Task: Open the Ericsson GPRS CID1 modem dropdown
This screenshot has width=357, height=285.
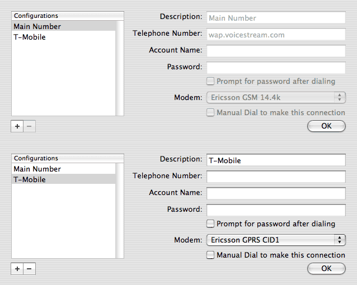Action: click(276, 240)
